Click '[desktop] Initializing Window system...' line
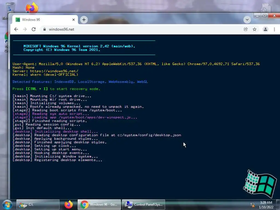The height and width of the screenshot is (210, 280). pyautogui.click(x=55, y=157)
